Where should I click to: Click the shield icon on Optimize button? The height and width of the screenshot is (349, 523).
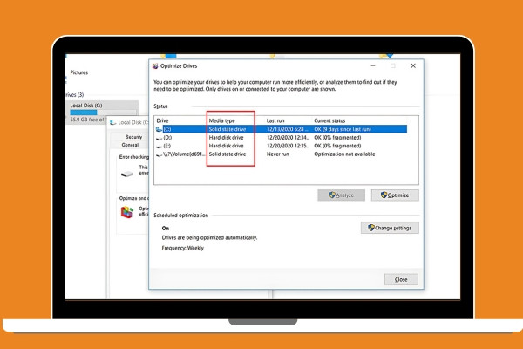click(384, 195)
